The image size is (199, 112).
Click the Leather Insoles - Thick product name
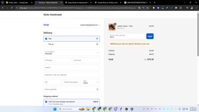[x=125, y=26]
